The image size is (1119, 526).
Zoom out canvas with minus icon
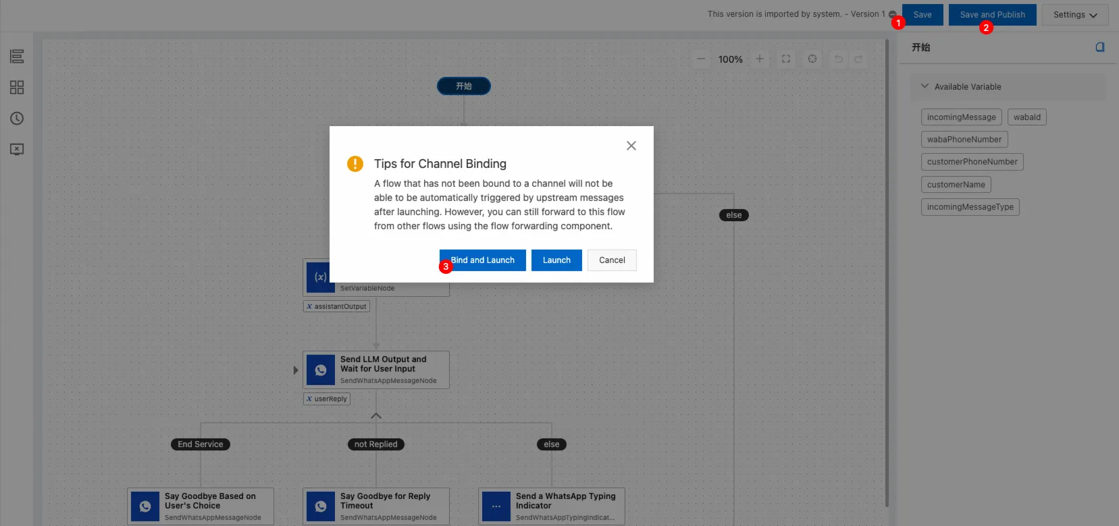[701, 59]
